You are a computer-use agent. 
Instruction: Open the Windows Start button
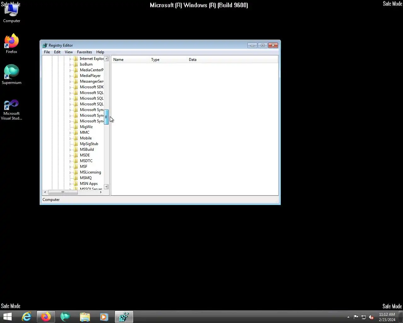pyautogui.click(x=8, y=317)
